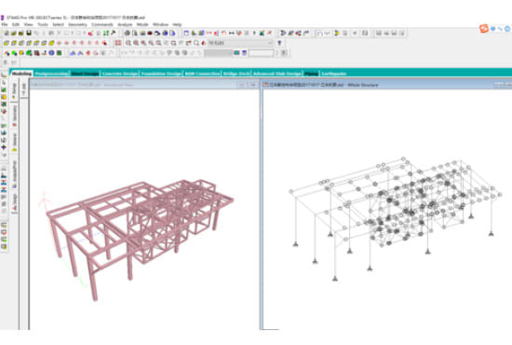Switch to the Modeling tab
Screen dimensions: 512x345
click(x=21, y=74)
